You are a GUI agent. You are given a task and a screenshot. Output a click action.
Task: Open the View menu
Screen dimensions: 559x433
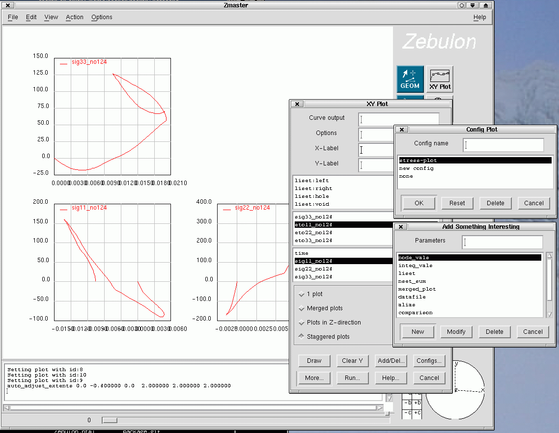(x=51, y=17)
